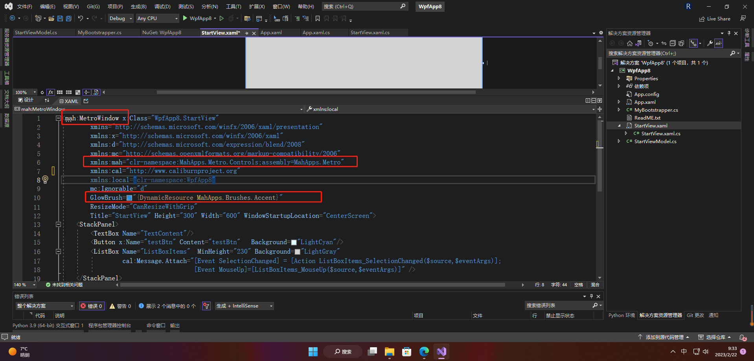Click the LightCyan color swatch on line 15
This screenshot has width=754, height=361.
coord(294,242)
